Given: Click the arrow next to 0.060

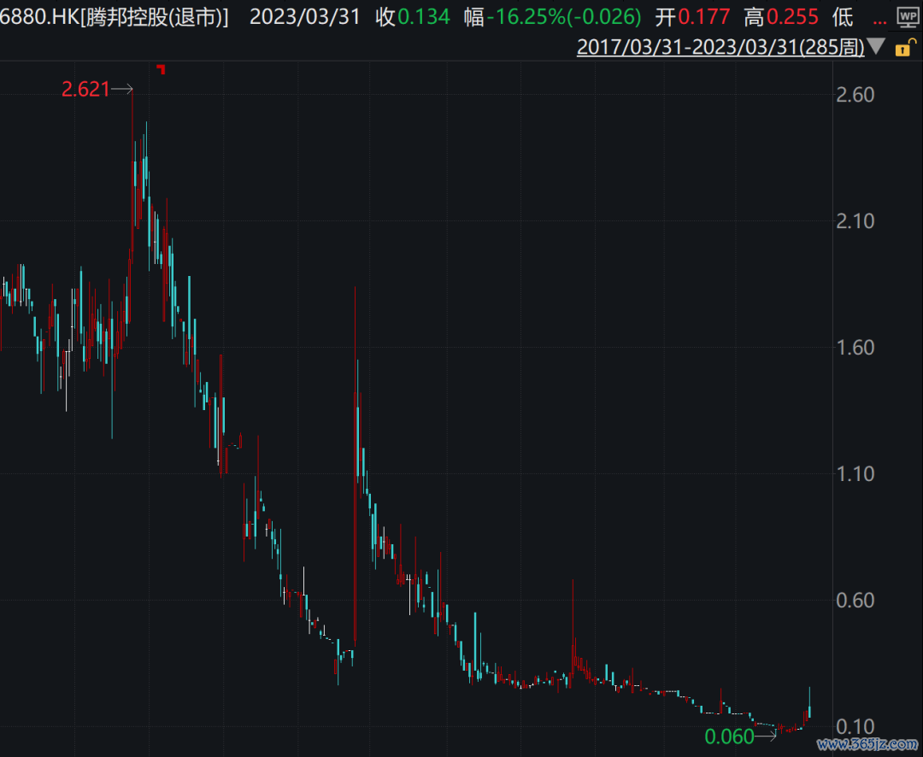Looking at the screenshot, I should point(767,736).
